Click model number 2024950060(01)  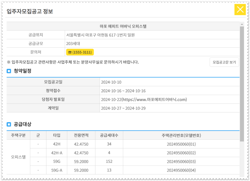(181, 144)
